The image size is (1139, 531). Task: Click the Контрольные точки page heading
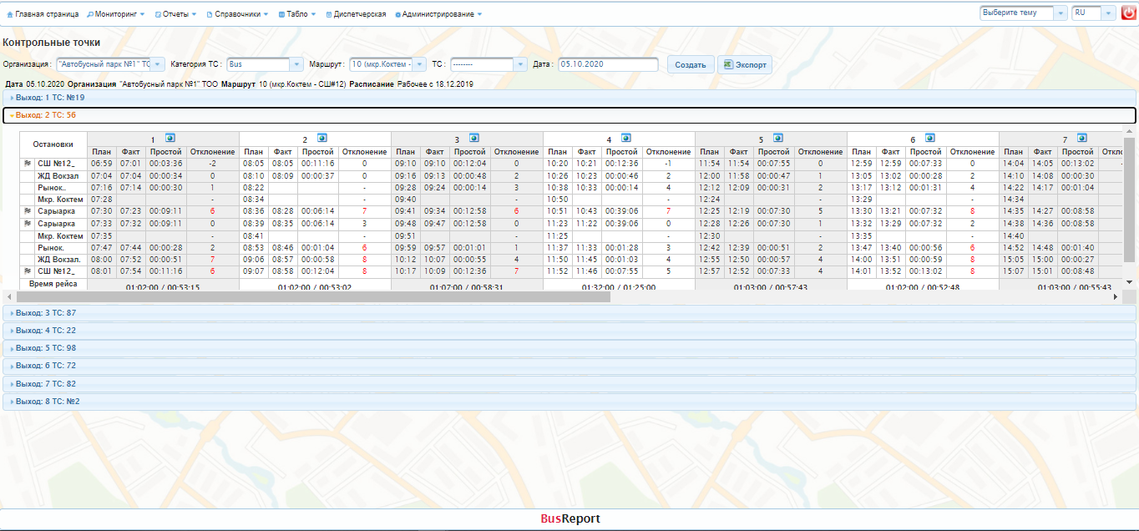52,43
